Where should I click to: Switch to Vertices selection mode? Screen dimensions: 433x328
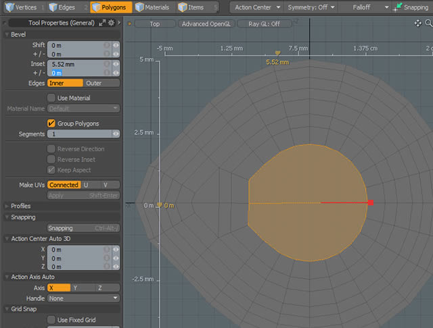22,7
